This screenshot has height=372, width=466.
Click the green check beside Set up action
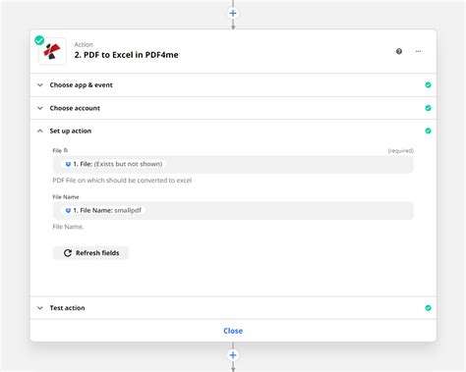(x=428, y=131)
